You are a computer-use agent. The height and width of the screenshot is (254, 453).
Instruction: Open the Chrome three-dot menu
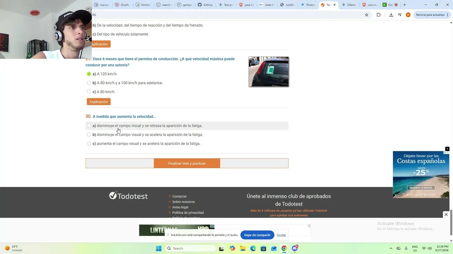pyautogui.click(x=448, y=15)
